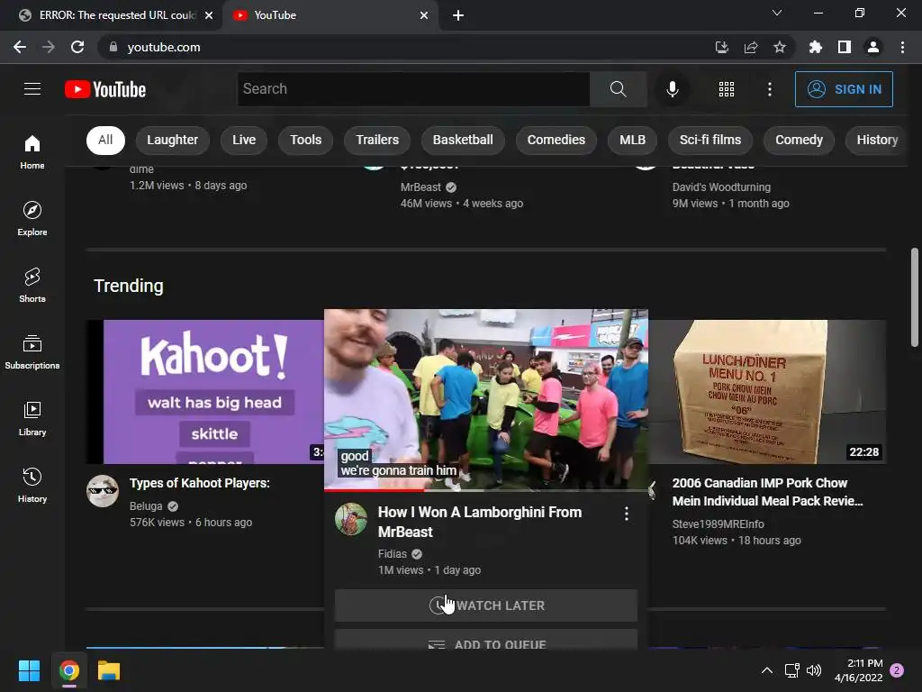Open taskbar clock showing 2:11 PM
The width and height of the screenshot is (922, 692).
point(858,670)
